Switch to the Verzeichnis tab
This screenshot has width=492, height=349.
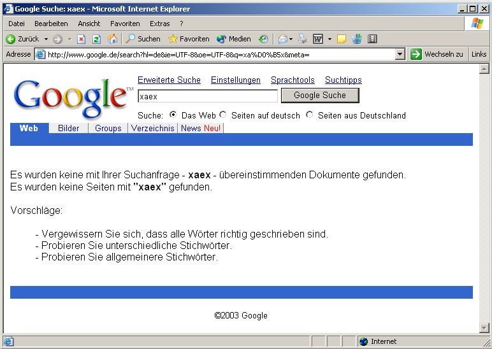pos(153,128)
